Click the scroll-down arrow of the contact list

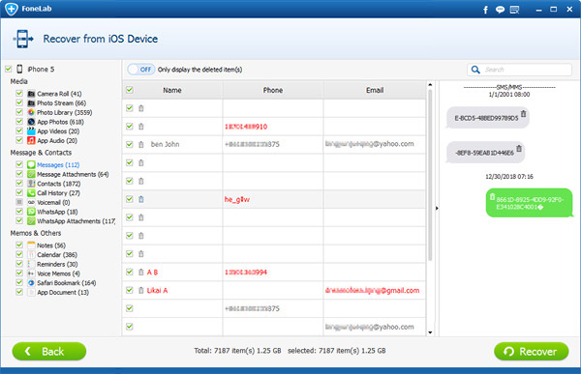tap(430, 332)
